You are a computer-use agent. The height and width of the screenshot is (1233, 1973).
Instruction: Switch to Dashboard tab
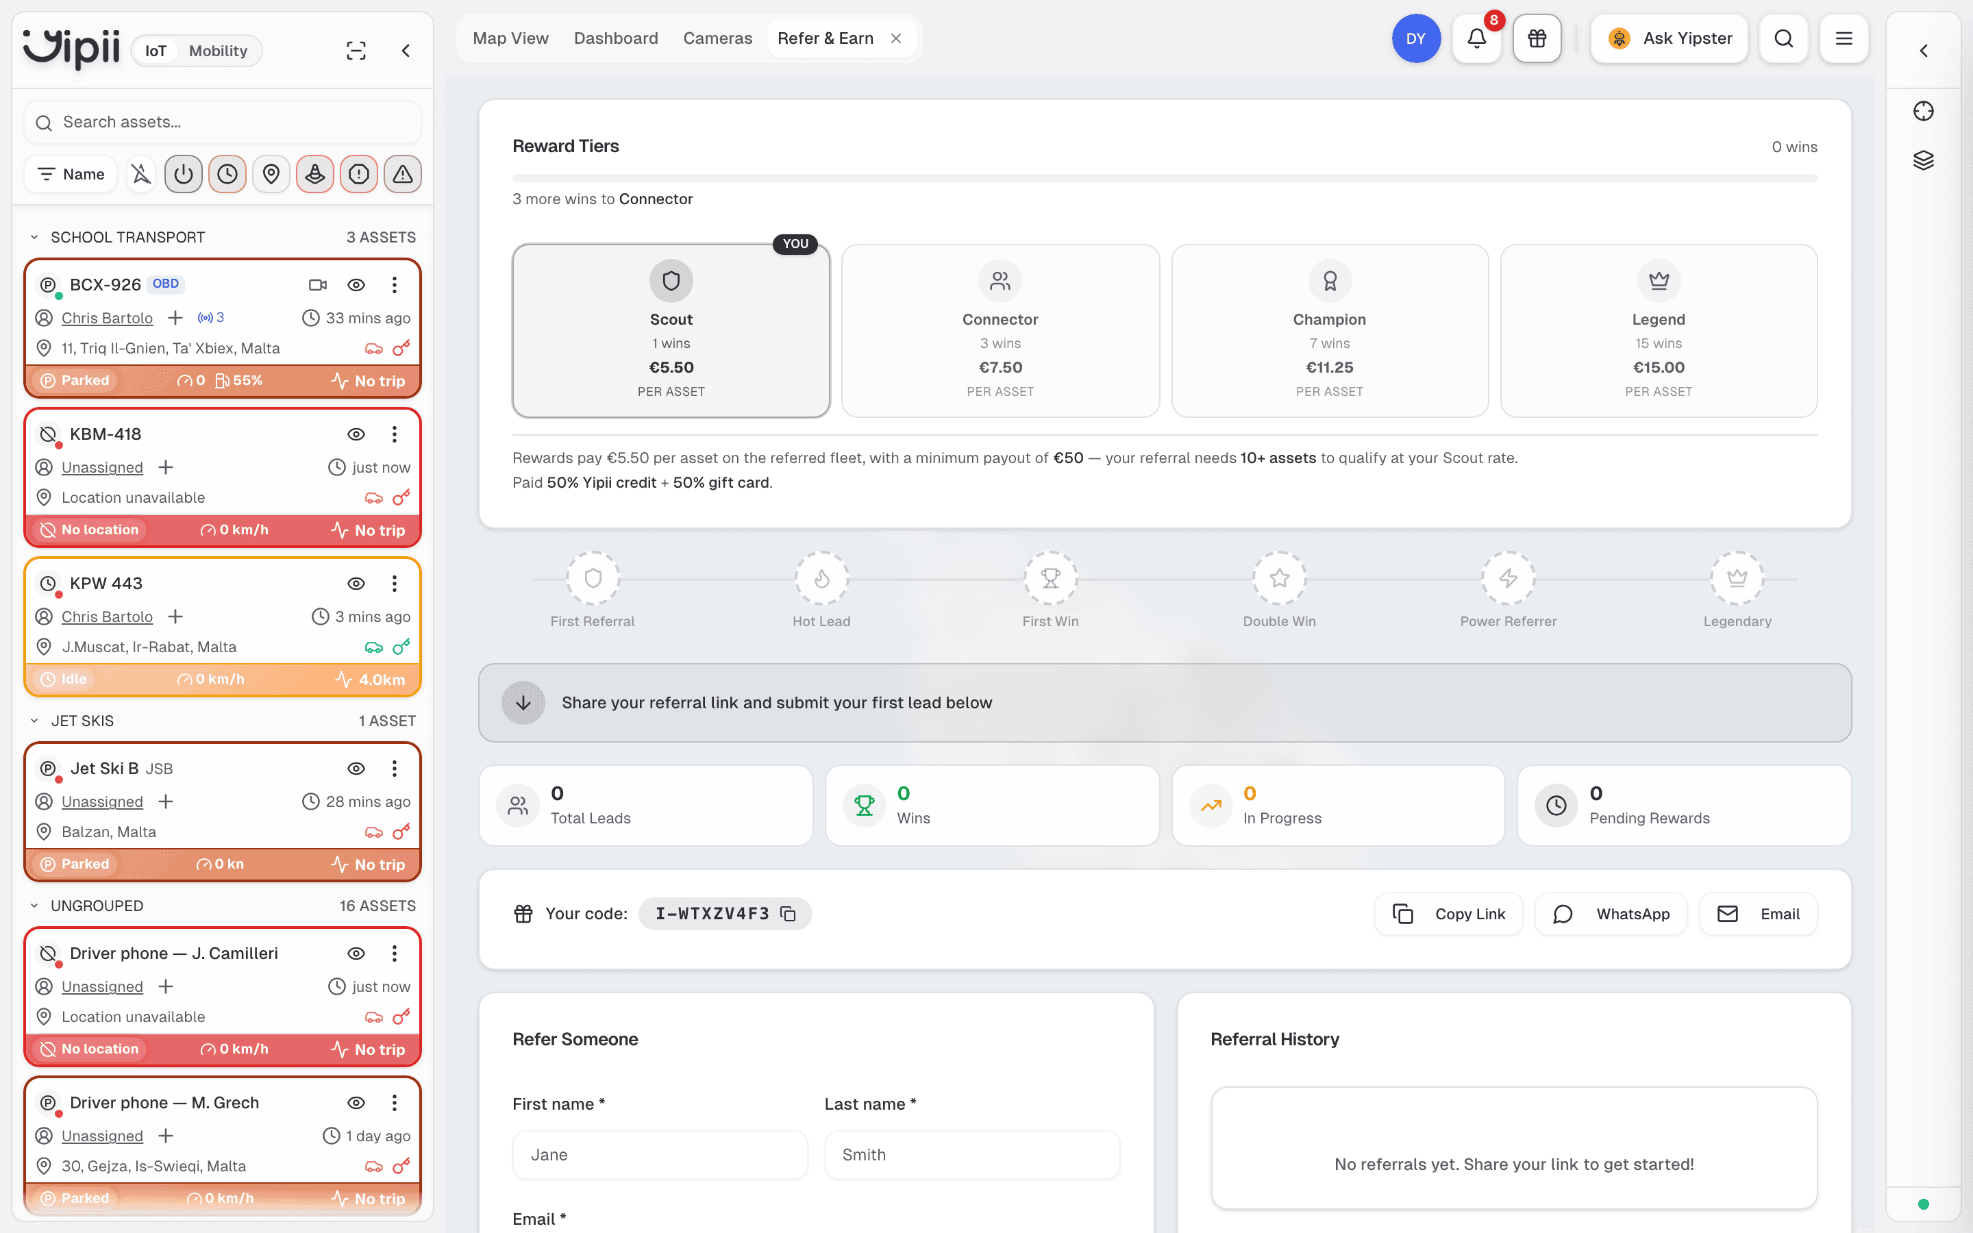click(x=616, y=38)
